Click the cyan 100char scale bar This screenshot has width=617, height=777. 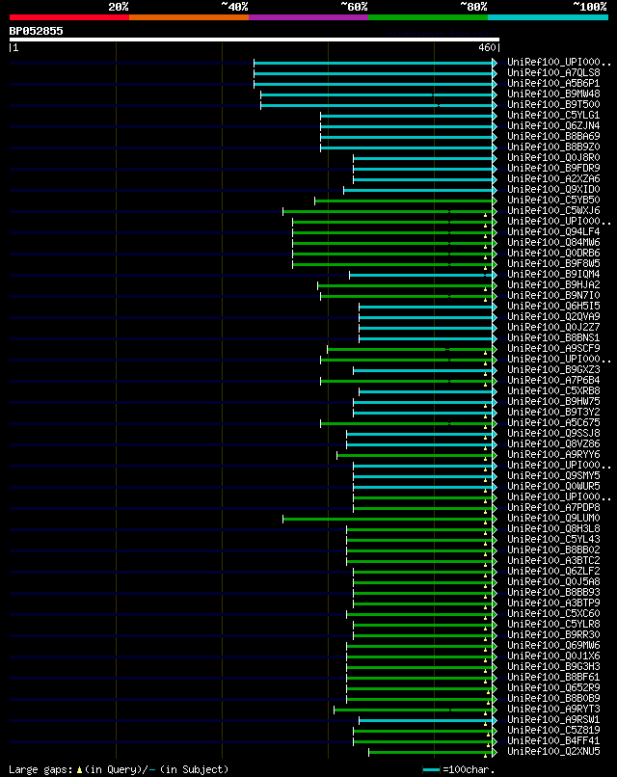431,770
